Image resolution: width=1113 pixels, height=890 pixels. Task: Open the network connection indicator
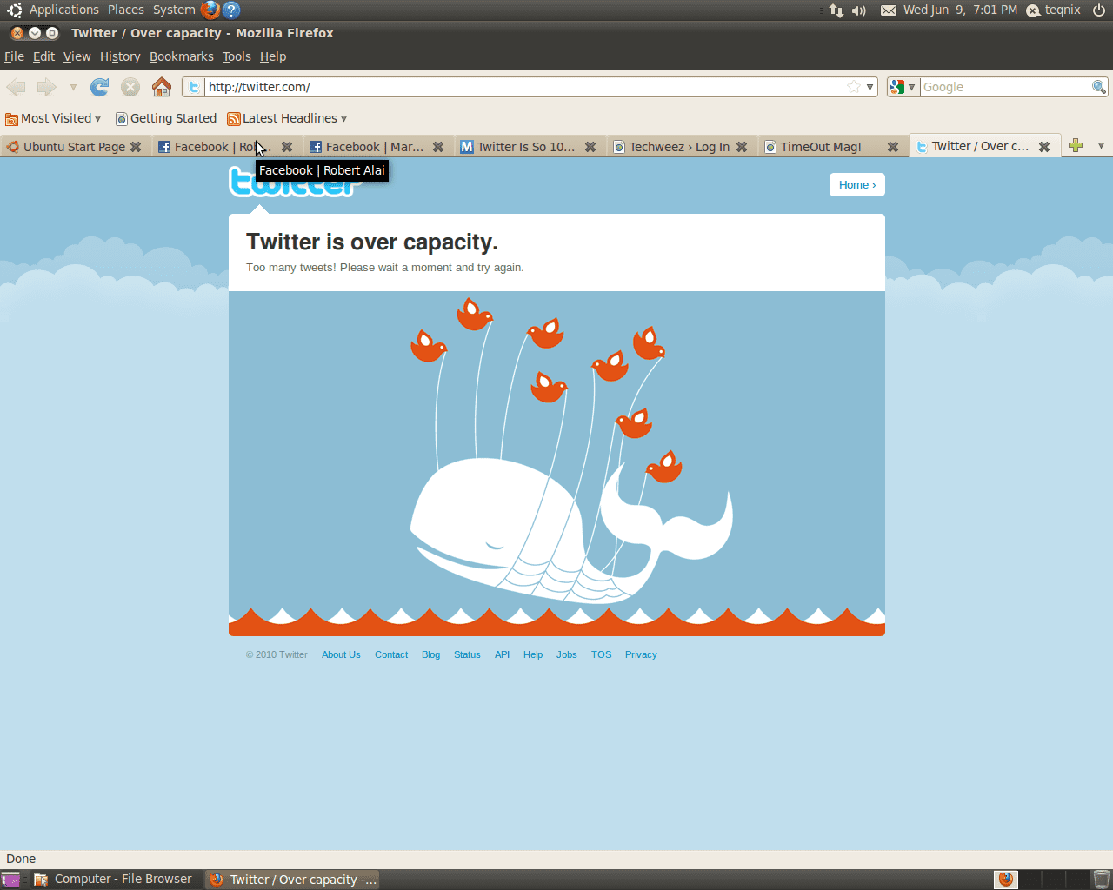point(836,10)
